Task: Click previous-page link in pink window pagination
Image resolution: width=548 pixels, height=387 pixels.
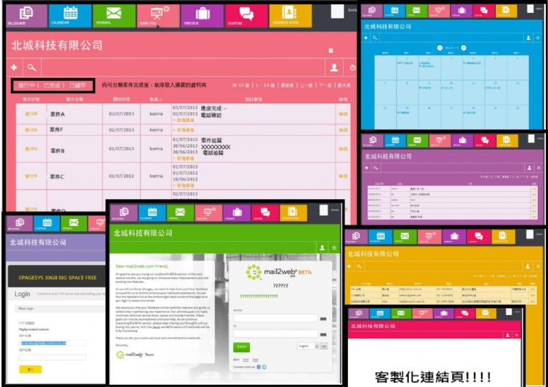Action: click(306, 86)
